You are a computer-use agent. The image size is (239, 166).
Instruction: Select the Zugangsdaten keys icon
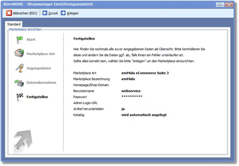pos(20,68)
